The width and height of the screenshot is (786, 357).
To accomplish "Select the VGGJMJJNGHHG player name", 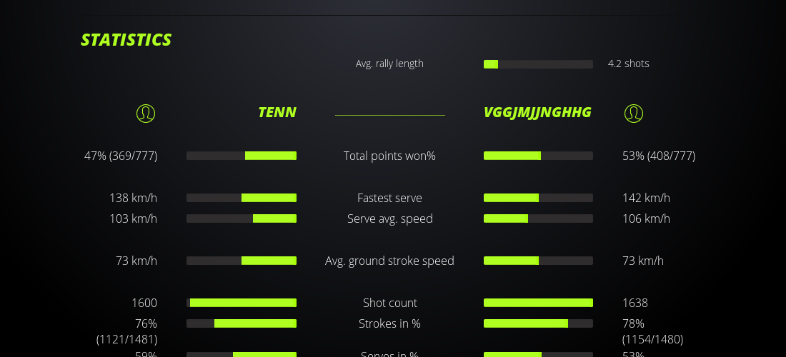I will [537, 112].
